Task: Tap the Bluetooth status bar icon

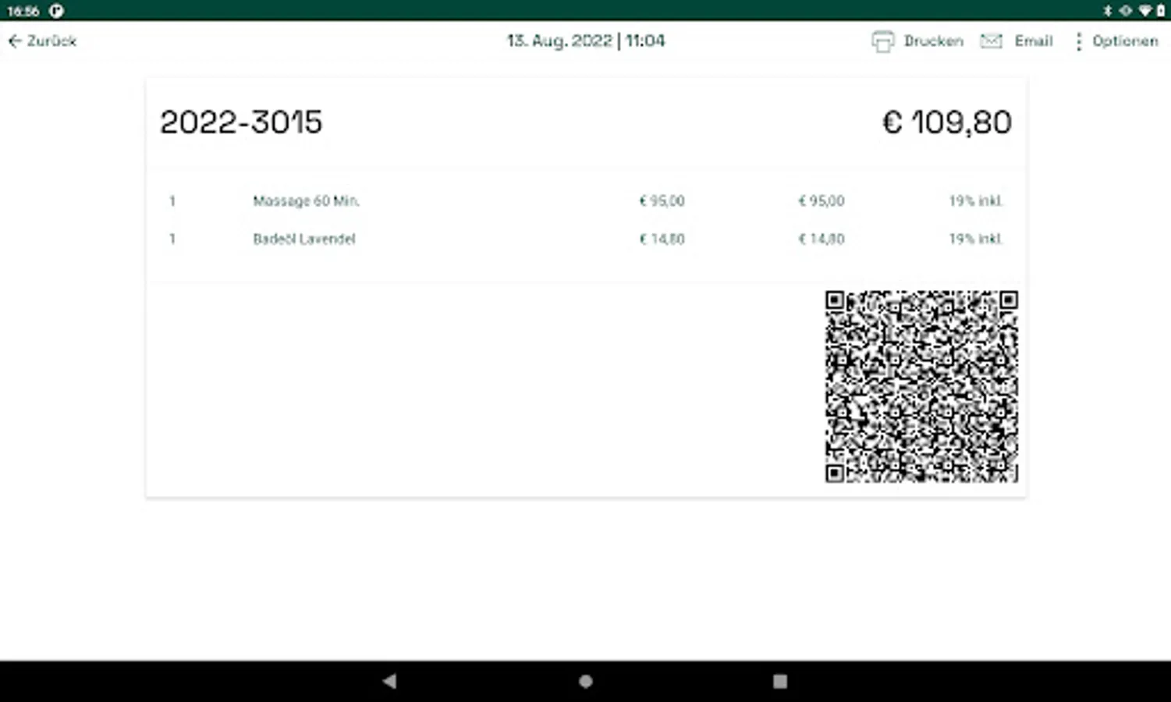Action: pyautogui.click(x=1107, y=11)
